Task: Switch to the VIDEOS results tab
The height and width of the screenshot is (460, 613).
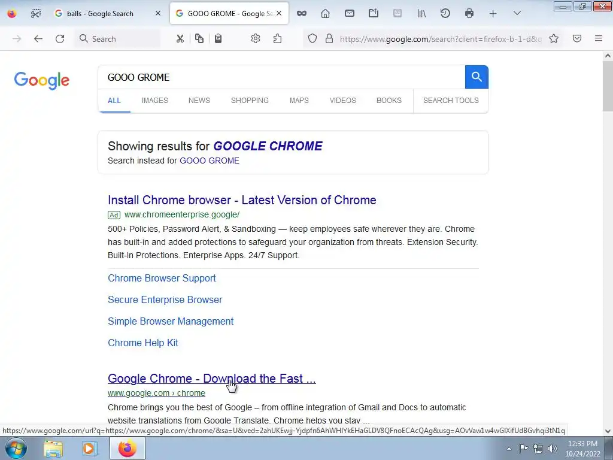Action: (343, 101)
